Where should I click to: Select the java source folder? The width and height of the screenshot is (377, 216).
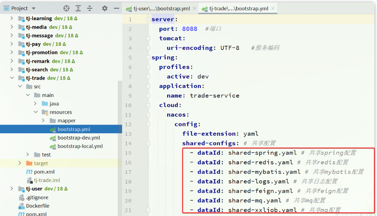tap(54, 104)
